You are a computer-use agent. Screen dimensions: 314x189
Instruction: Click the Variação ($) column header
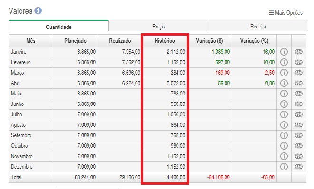pos(209,41)
